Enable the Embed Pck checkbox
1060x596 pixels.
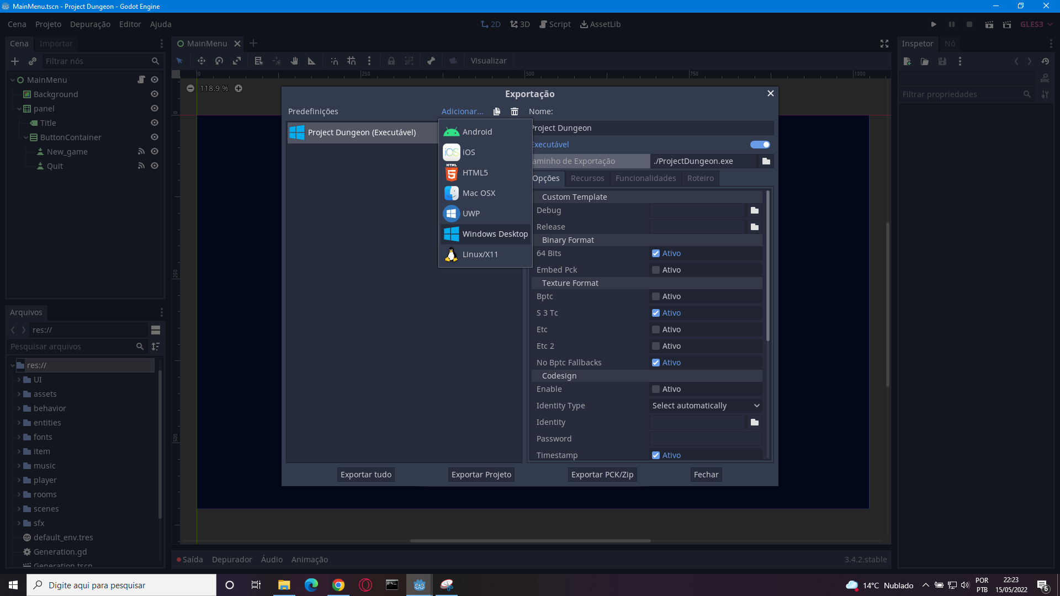tap(656, 270)
